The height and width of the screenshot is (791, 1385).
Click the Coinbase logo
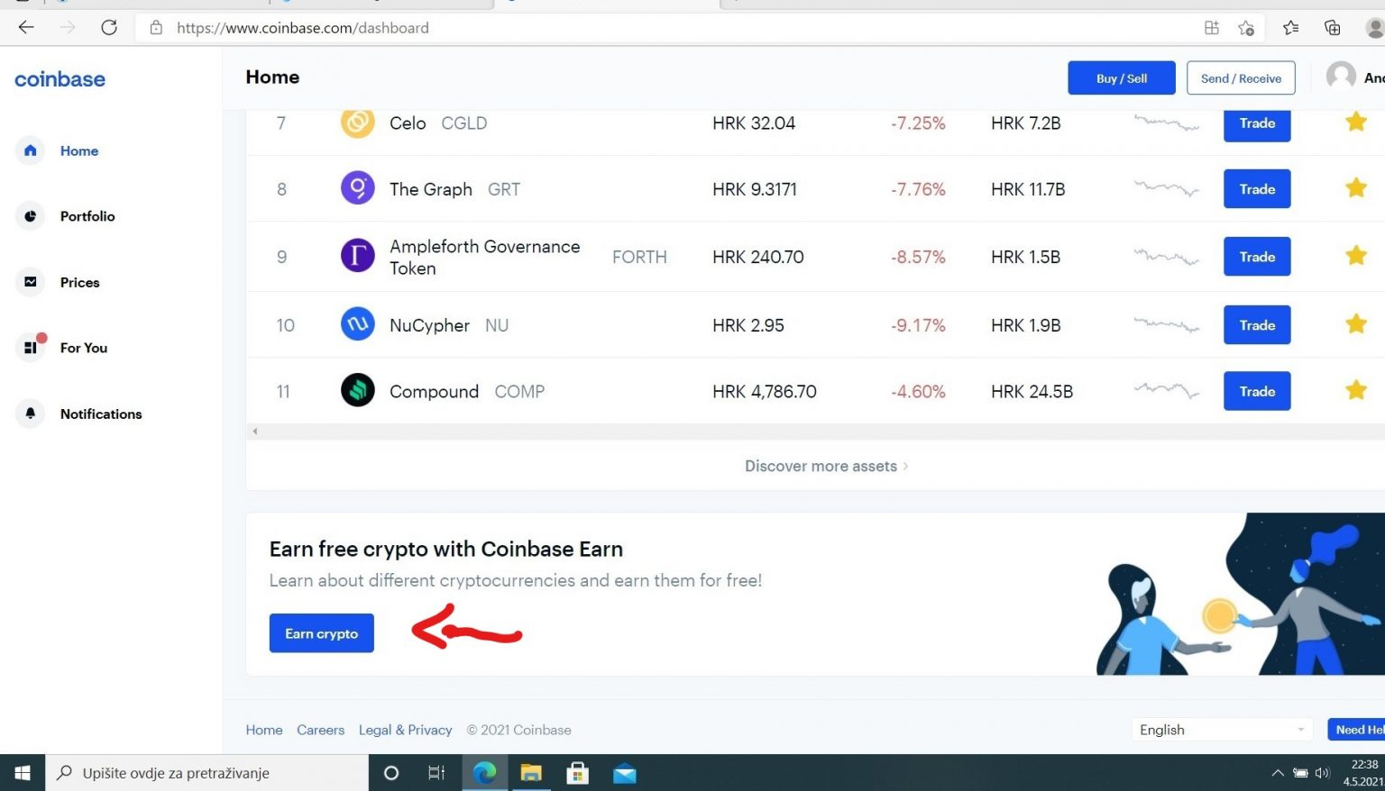coord(60,79)
